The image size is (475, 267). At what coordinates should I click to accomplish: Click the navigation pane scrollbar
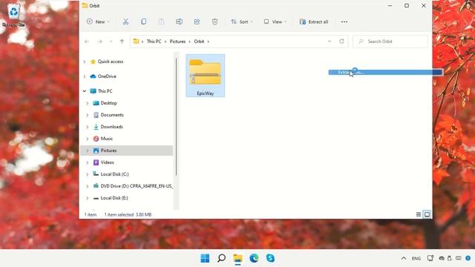[176, 116]
